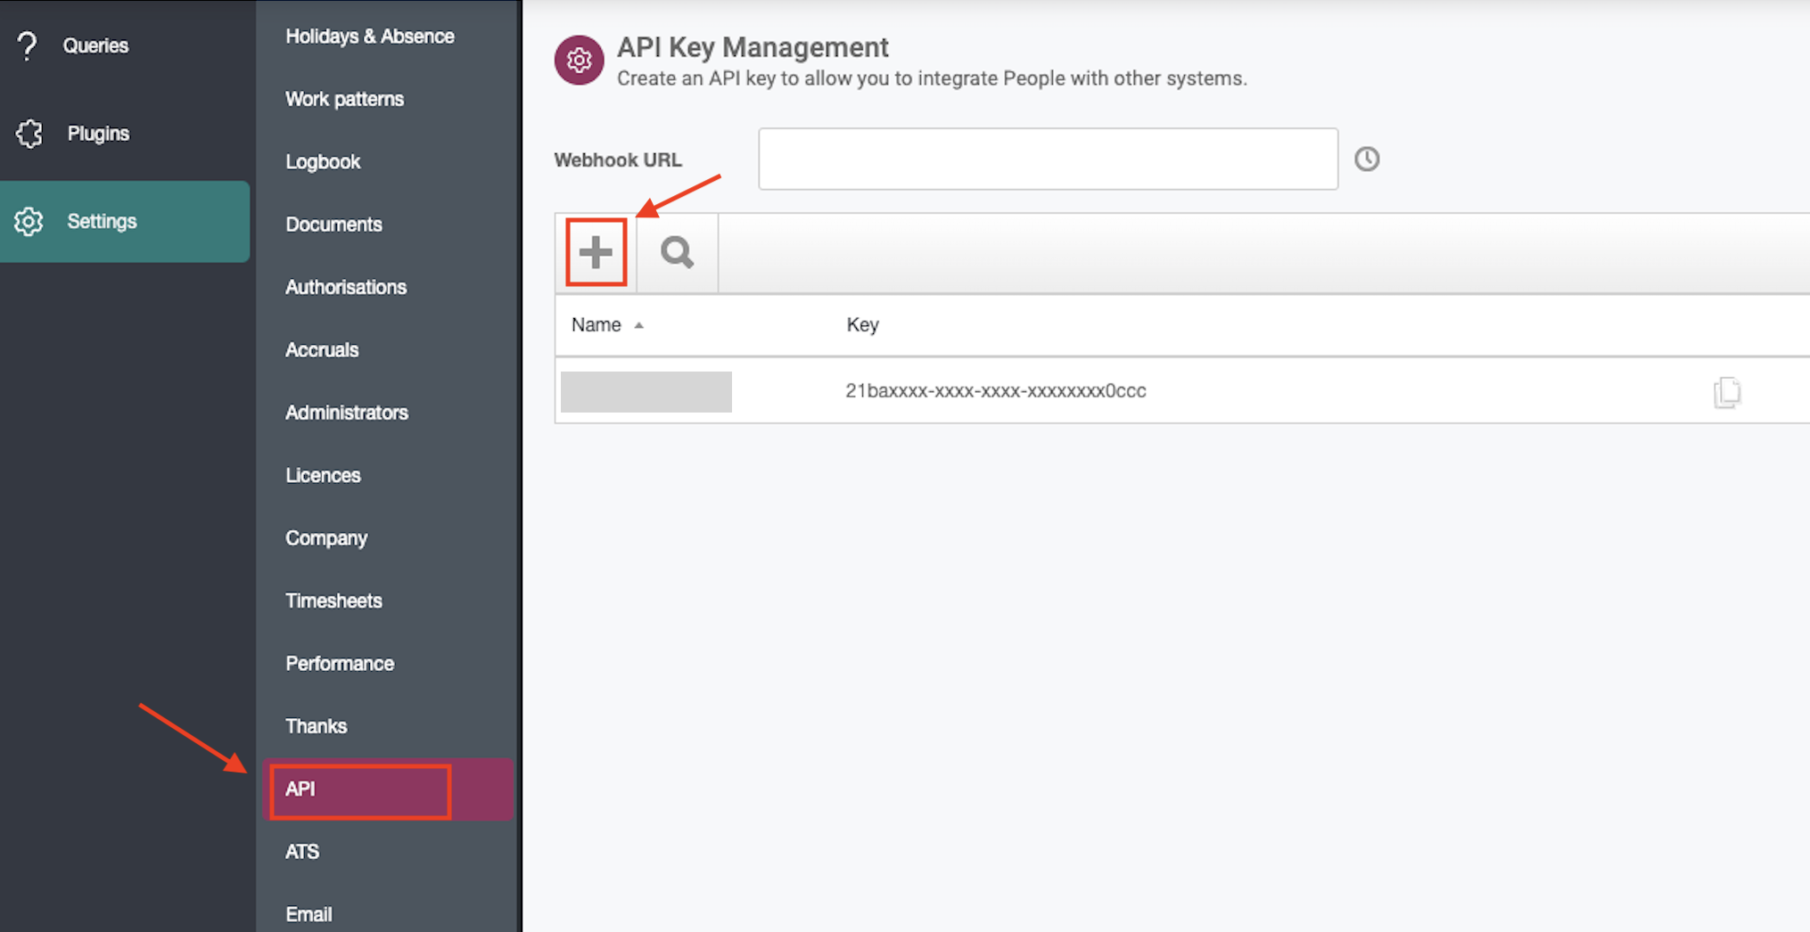Open the search magnifier in the toolbar
The width and height of the screenshot is (1810, 932).
tap(677, 253)
